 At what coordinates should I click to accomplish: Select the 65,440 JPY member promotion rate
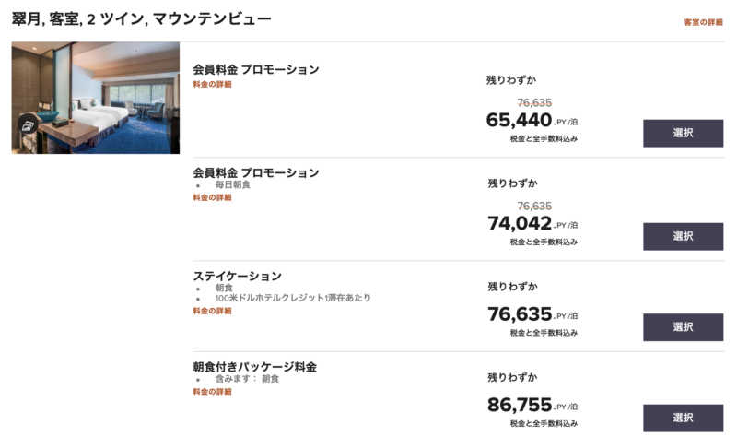[x=683, y=133]
